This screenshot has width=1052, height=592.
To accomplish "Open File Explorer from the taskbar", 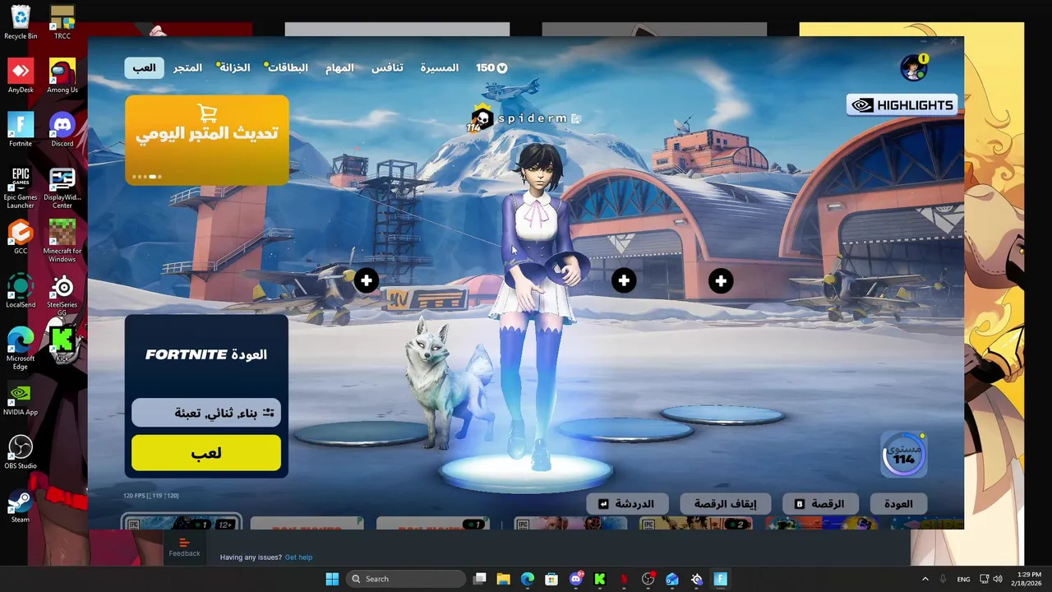I will [503, 579].
